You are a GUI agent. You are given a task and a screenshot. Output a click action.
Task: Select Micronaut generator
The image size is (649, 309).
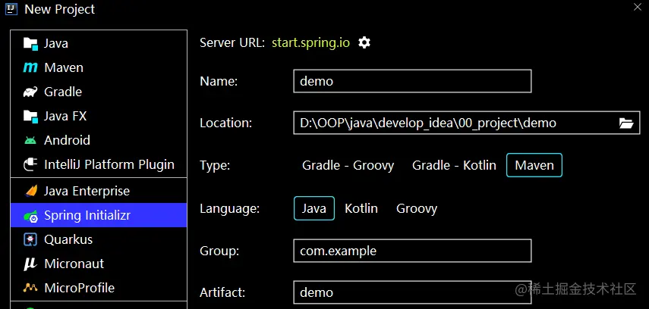coord(99,264)
